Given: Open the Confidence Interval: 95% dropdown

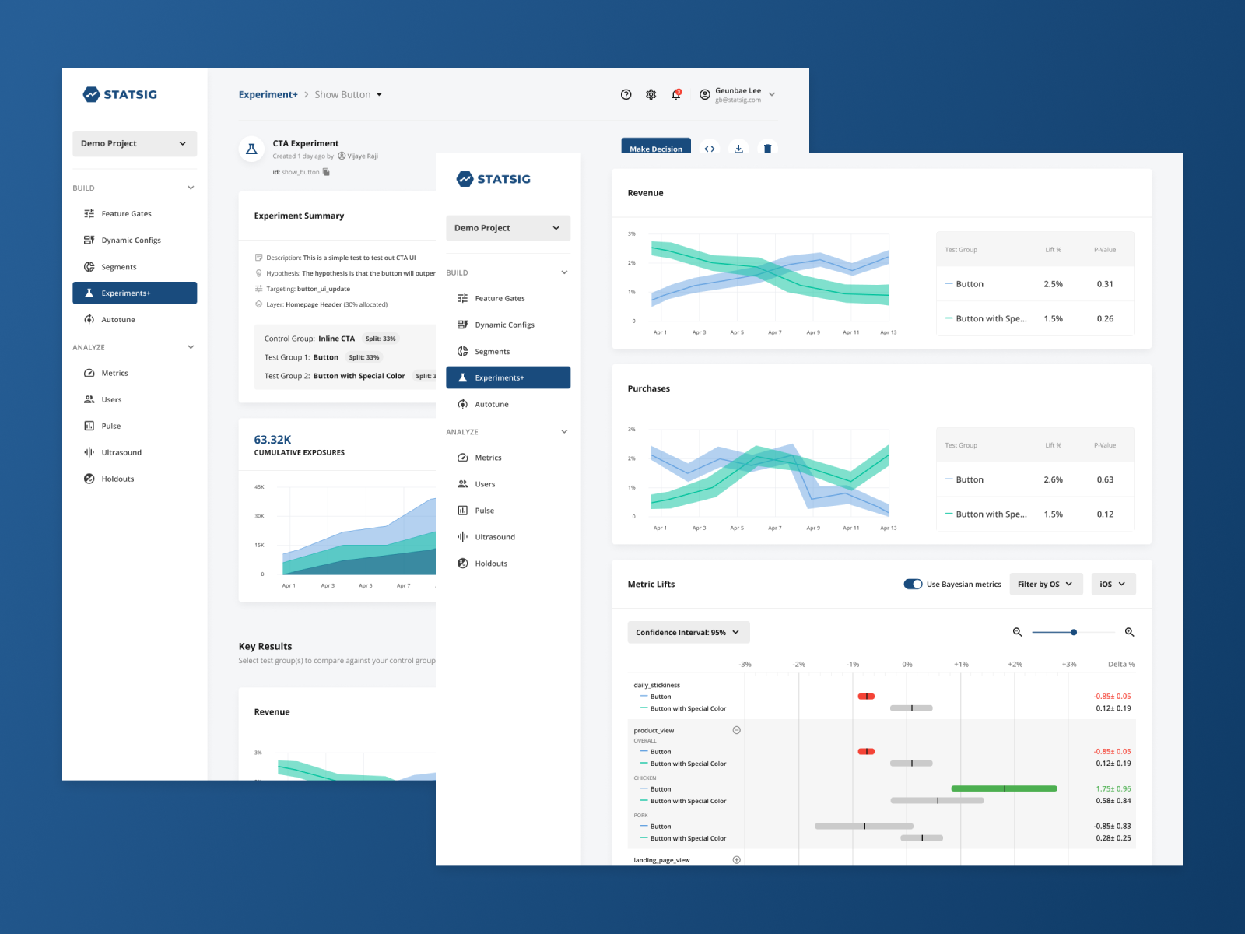Looking at the screenshot, I should [689, 632].
